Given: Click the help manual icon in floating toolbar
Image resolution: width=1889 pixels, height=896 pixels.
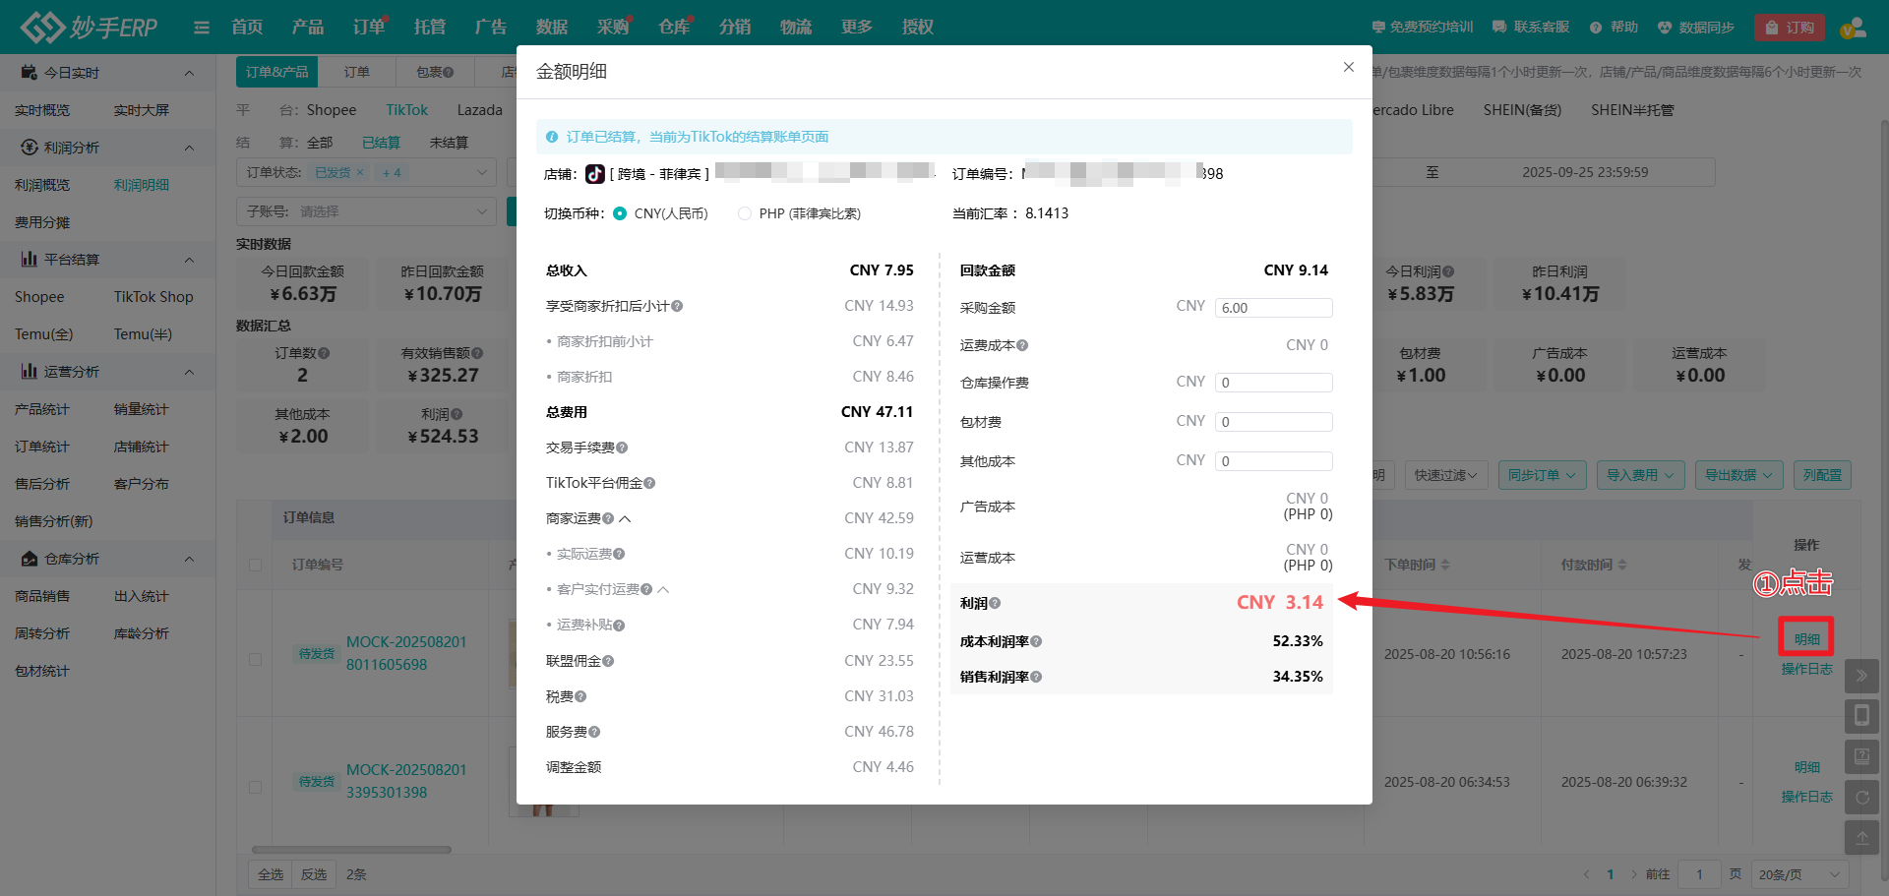Looking at the screenshot, I should tap(1861, 756).
